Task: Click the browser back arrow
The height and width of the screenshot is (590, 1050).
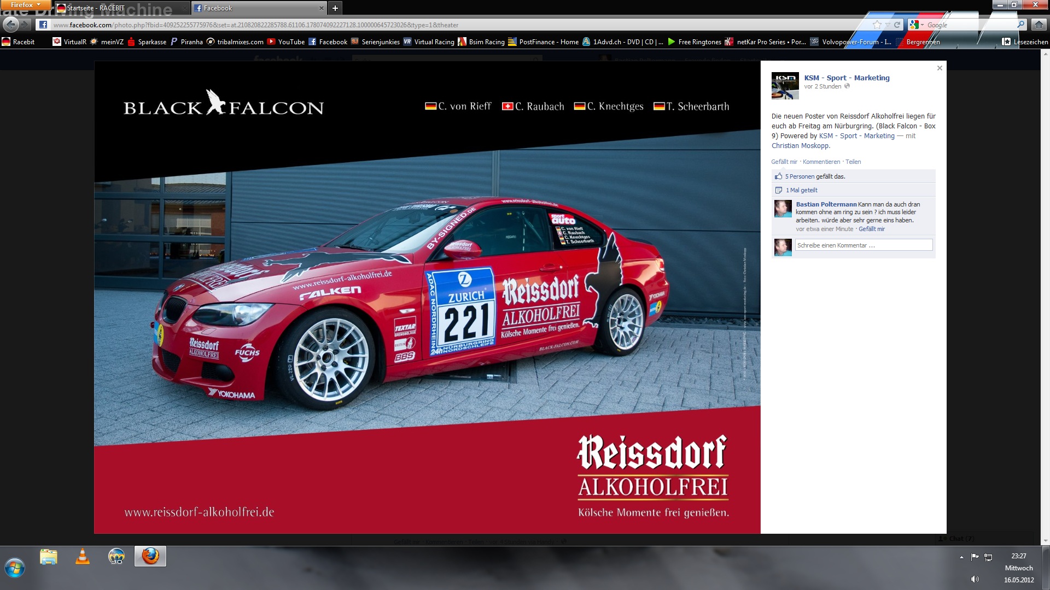Action: (x=11, y=25)
